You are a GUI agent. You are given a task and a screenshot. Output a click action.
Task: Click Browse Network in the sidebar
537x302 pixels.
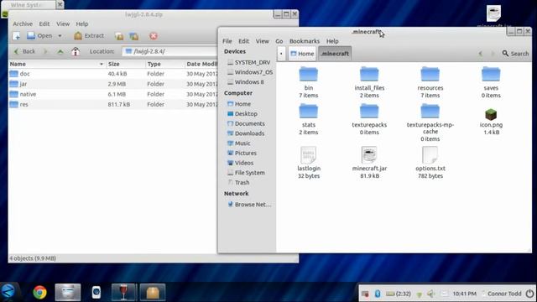249,205
